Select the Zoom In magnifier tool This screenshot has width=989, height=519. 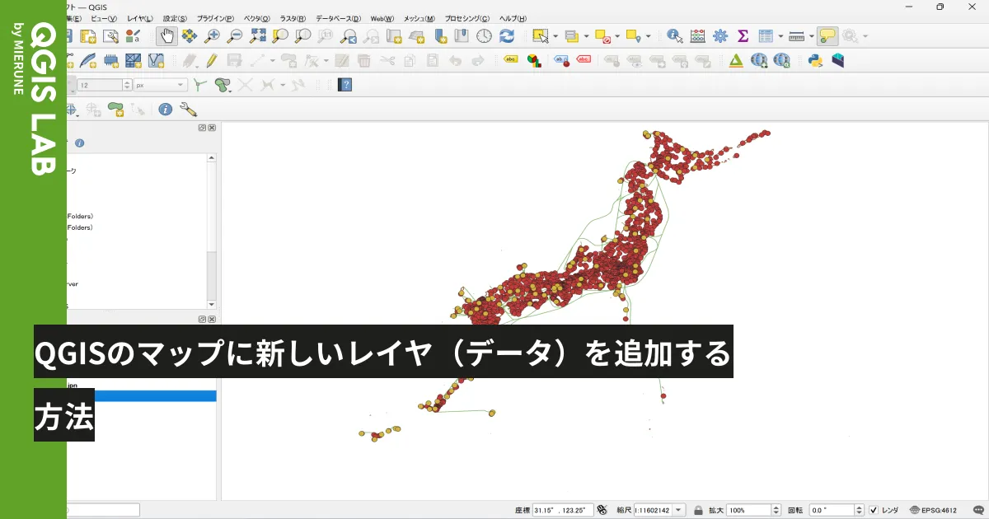point(213,36)
